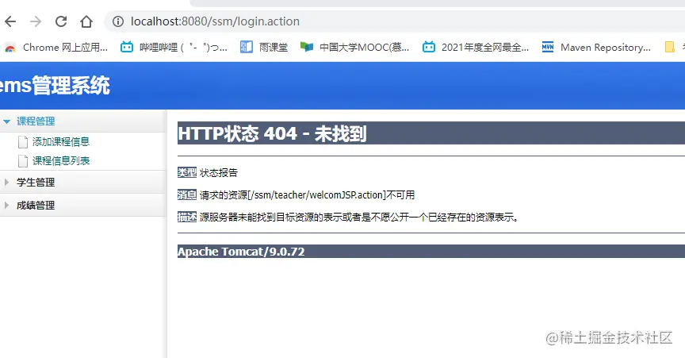Expand the 成绩管理 arrow
The height and width of the screenshot is (358, 685).
click(x=6, y=206)
